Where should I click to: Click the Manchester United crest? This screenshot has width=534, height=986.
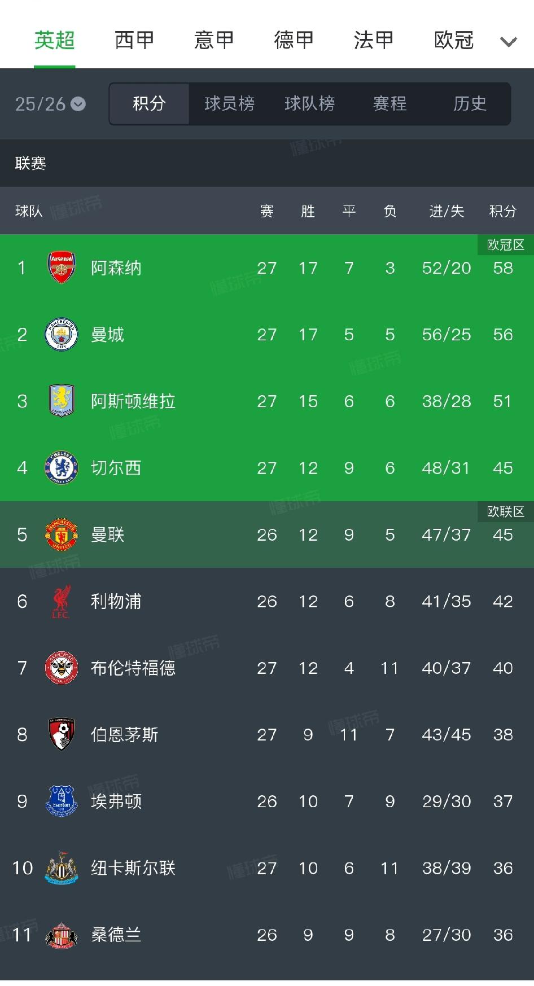(62, 534)
